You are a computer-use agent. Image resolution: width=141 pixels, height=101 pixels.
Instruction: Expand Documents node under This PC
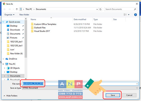click(5, 76)
